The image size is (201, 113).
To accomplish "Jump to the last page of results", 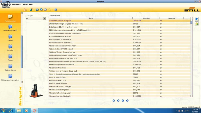I will (127, 100).
